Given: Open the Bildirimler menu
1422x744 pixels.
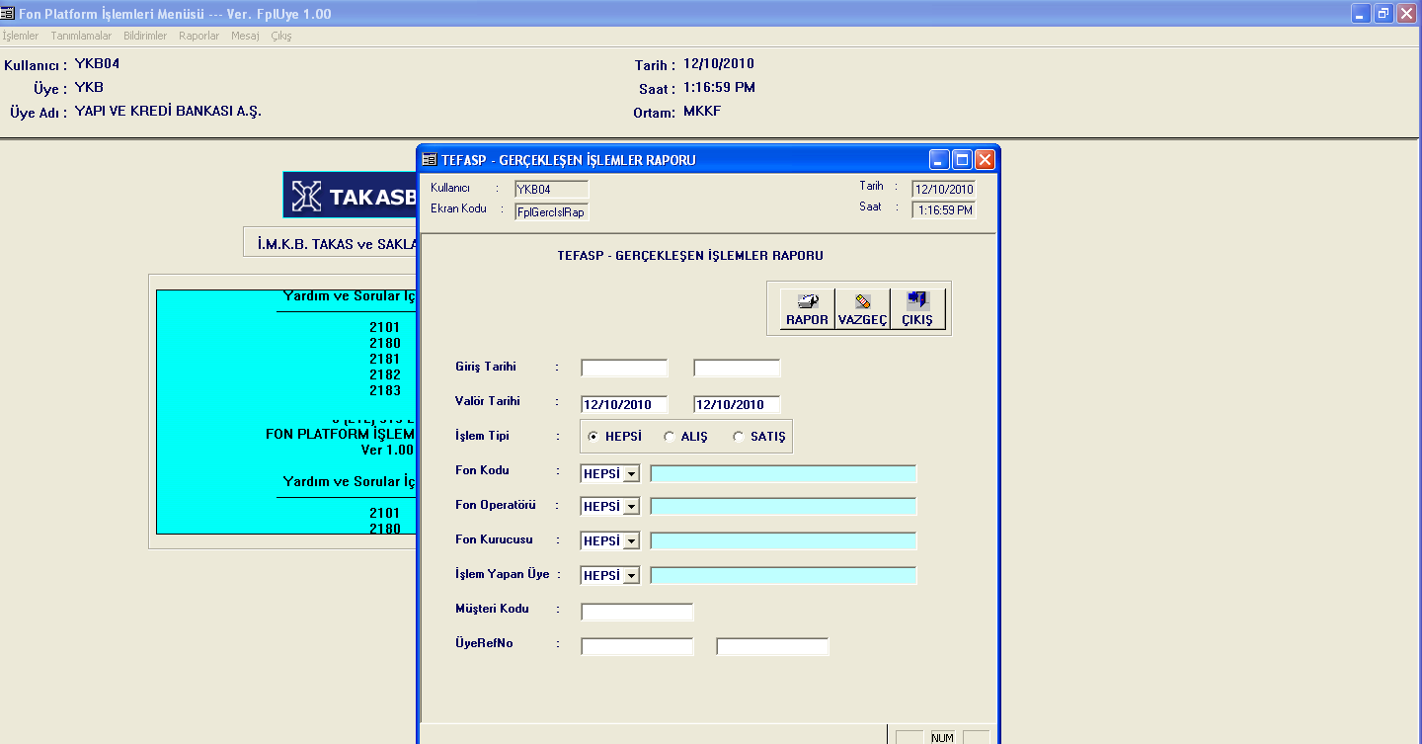Looking at the screenshot, I should (x=145, y=36).
